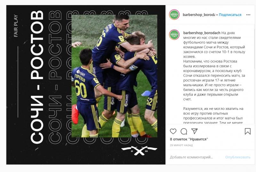The height and width of the screenshot is (172, 256).
Task: Click the СОЧИ - РОСТОВ title text
Action: tap(37, 77)
